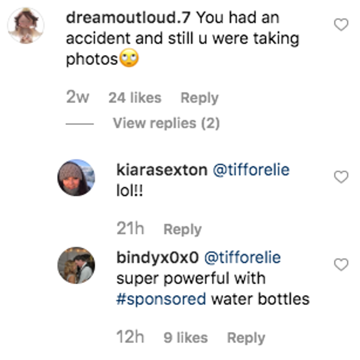View the 24 likes list
360x360 pixels.
tap(135, 98)
